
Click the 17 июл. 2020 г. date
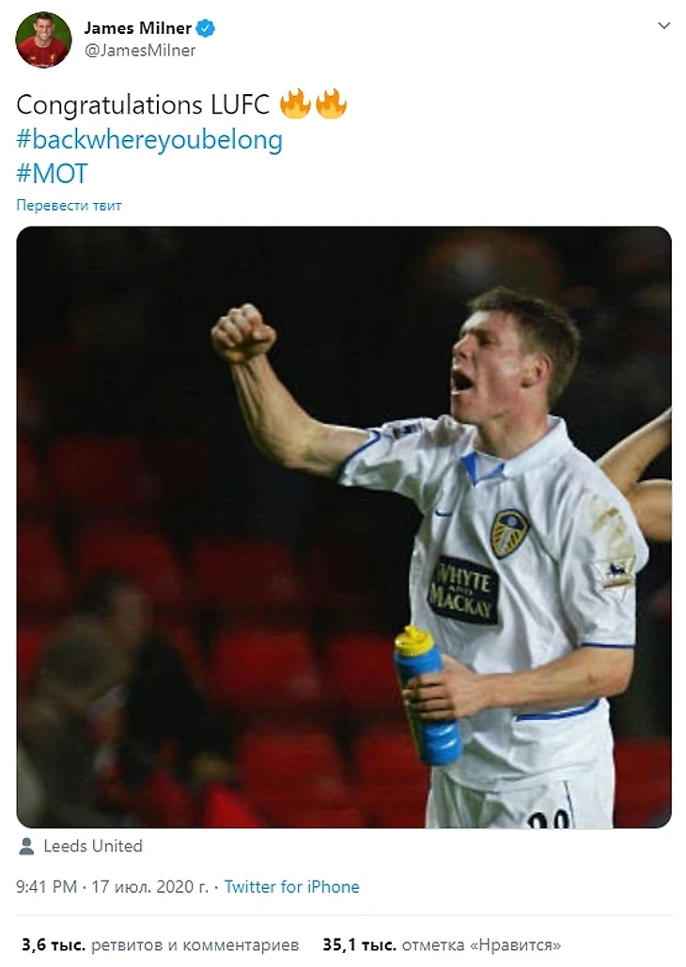click(x=150, y=887)
